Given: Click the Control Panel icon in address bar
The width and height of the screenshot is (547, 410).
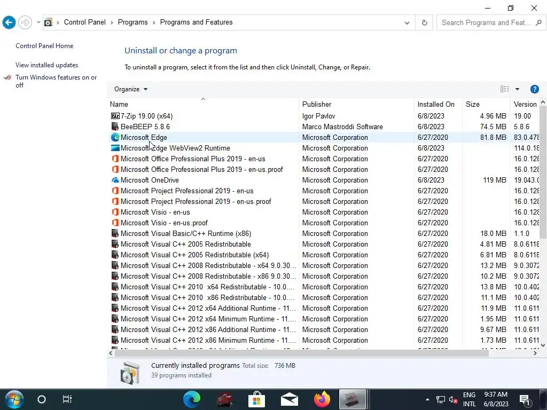Looking at the screenshot, I should coord(48,22).
